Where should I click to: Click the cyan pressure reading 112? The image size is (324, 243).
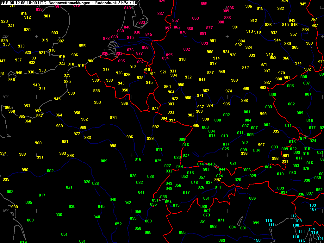coord(293,216)
